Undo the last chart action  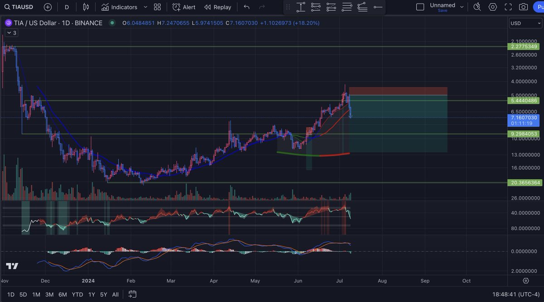(x=247, y=7)
